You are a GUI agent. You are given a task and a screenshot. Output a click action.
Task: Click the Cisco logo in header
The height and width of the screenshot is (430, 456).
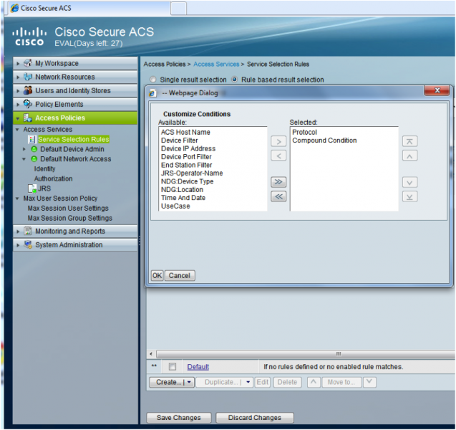[x=29, y=37]
